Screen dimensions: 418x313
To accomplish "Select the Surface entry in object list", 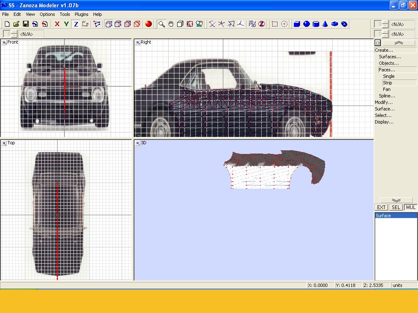I will click(383, 216).
